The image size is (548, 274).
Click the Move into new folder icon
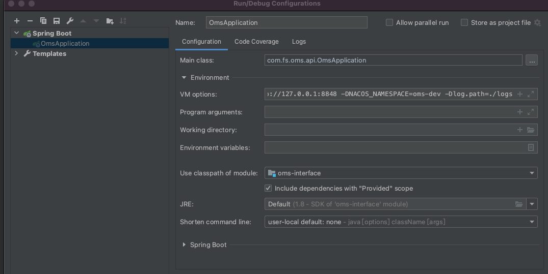[110, 21]
